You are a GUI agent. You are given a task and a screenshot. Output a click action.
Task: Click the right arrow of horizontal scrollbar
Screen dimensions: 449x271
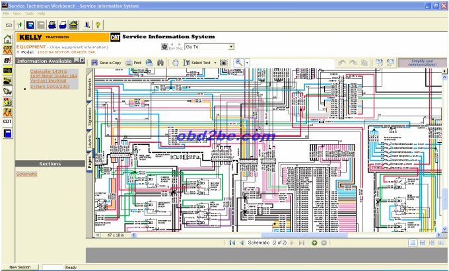(439, 235)
